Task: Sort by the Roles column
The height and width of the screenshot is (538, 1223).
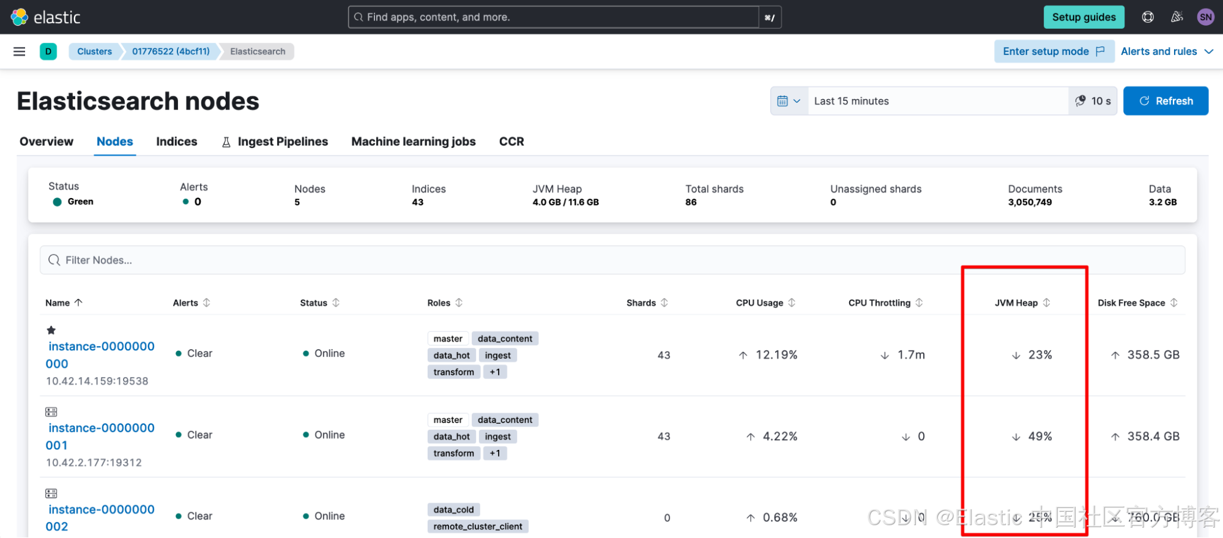Action: (x=445, y=303)
